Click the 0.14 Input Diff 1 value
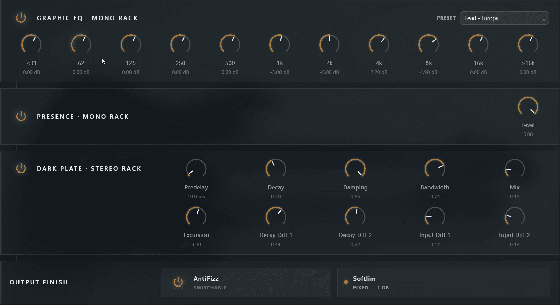Image resolution: width=560 pixels, height=305 pixels. coord(435,245)
